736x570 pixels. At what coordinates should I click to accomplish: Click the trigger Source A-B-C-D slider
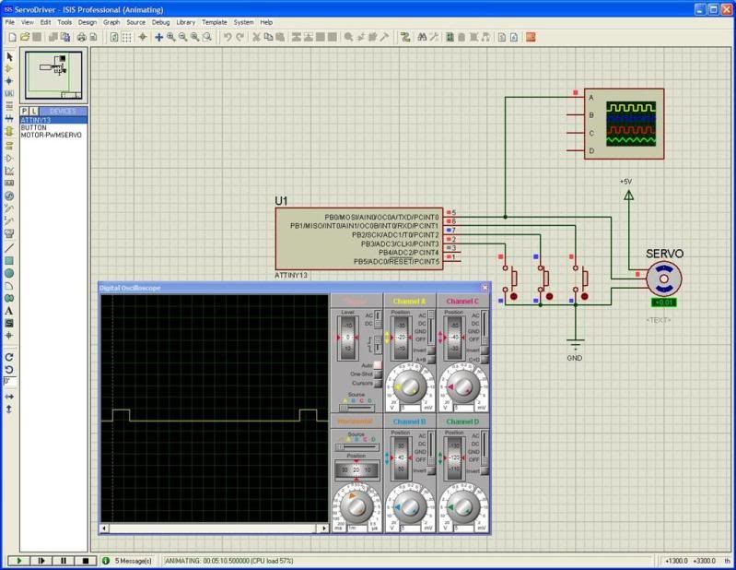[356, 408]
